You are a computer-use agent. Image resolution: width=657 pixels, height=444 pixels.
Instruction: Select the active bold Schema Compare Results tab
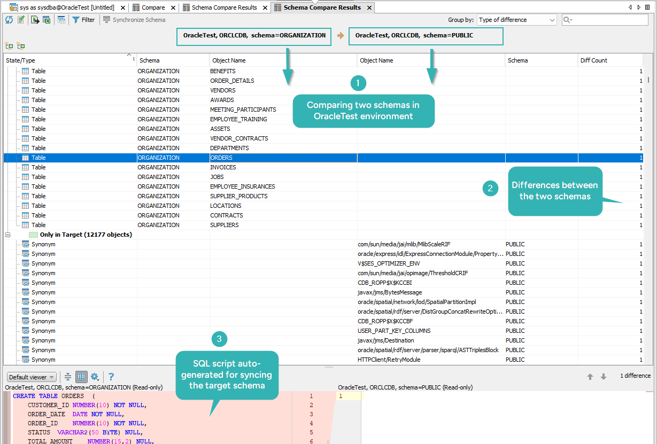click(x=322, y=7)
